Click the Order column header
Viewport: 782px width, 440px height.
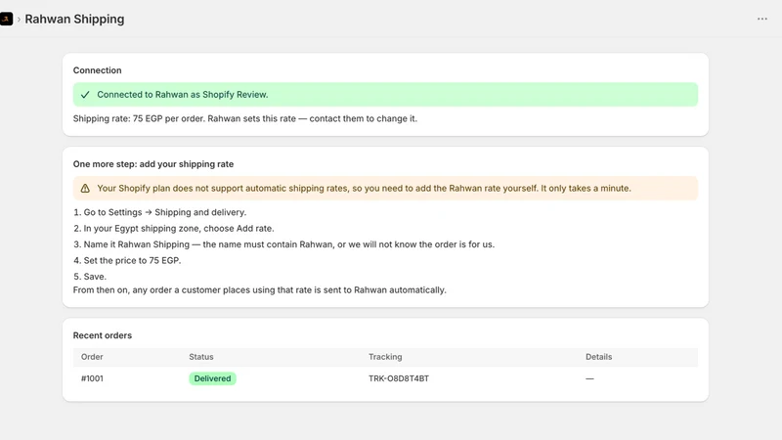(x=92, y=357)
